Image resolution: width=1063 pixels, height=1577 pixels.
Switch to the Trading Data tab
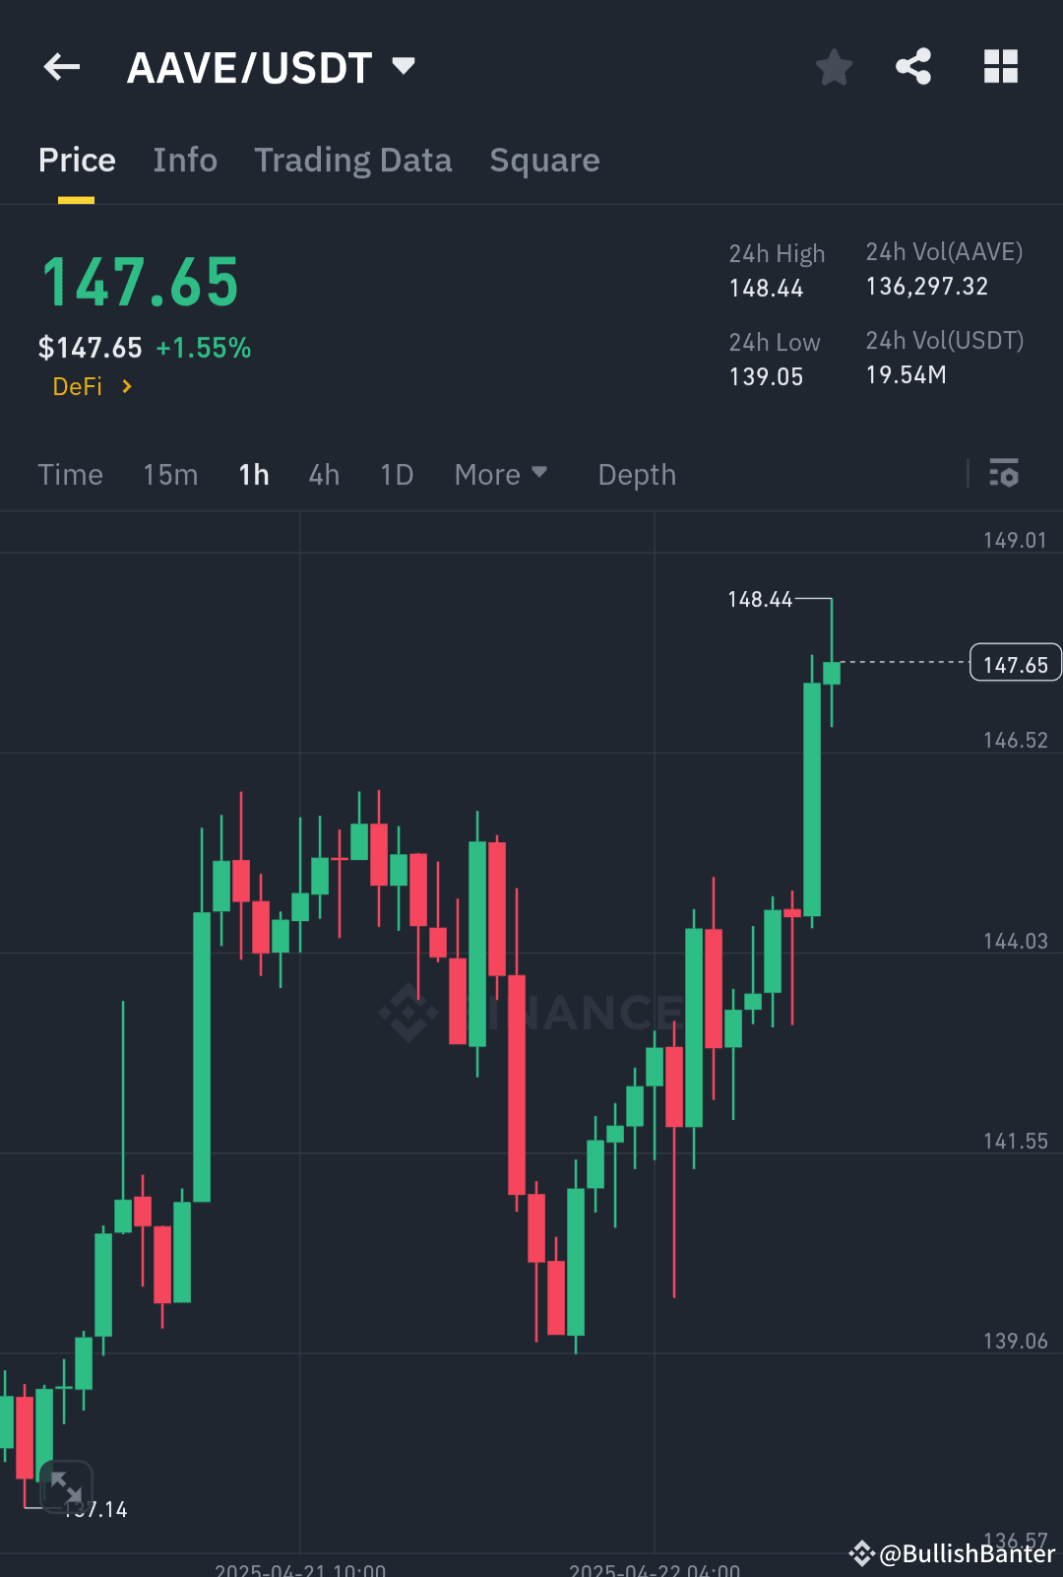(x=353, y=160)
